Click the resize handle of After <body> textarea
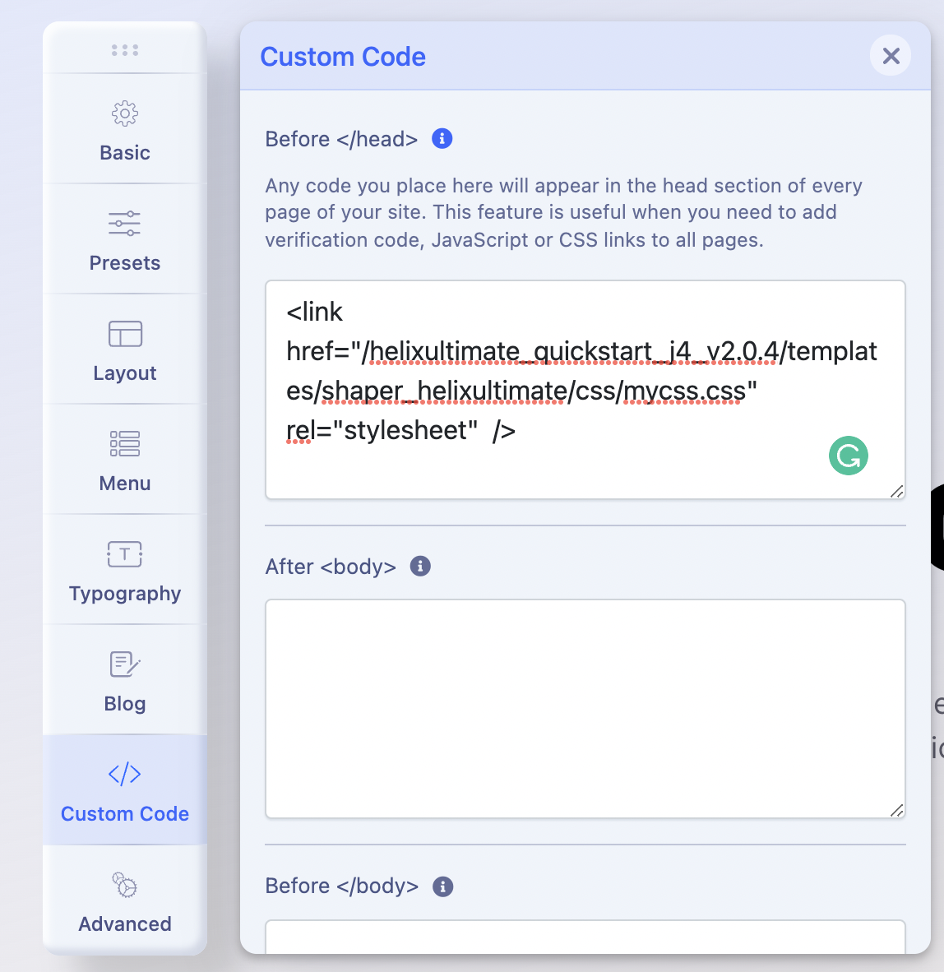Viewport: 944px width, 972px height. tap(896, 810)
